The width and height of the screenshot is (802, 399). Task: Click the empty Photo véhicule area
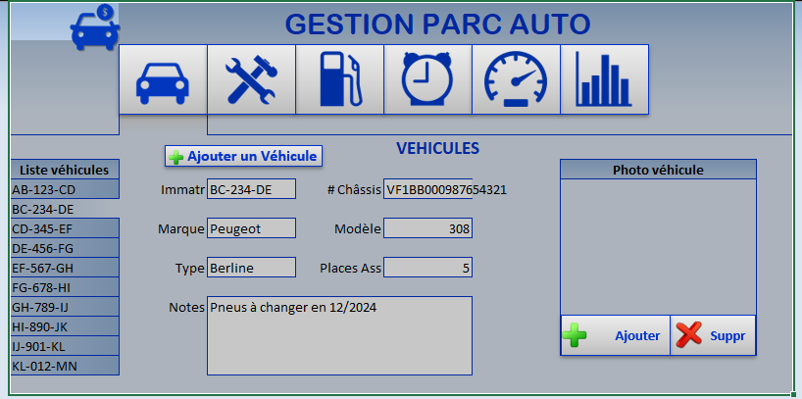point(658,247)
